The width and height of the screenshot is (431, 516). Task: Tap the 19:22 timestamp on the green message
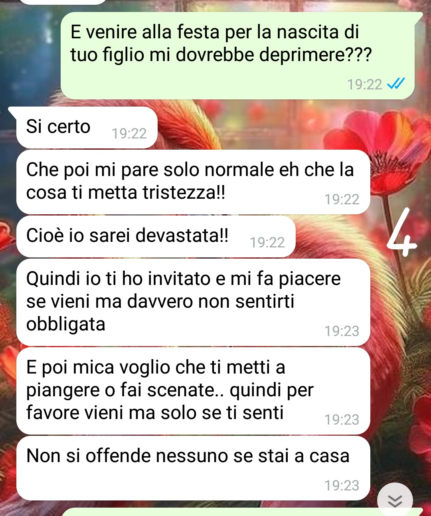[364, 85]
